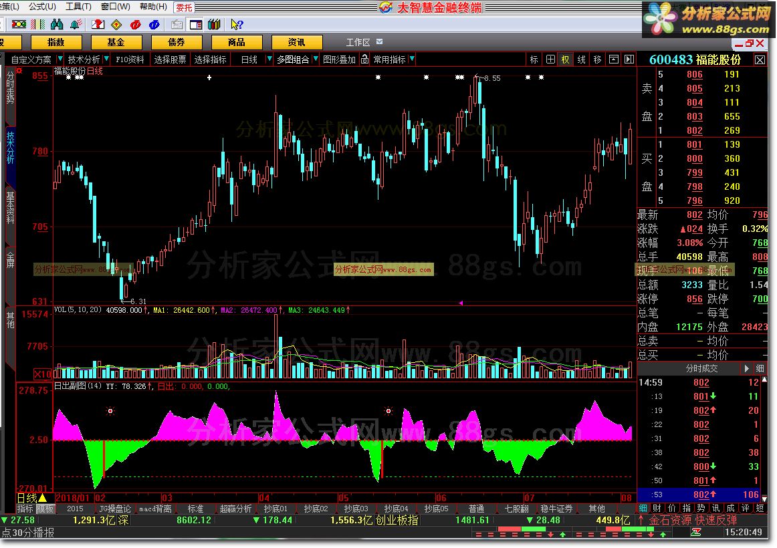Click the striped color bars toolbar icon

[x=37, y=24]
